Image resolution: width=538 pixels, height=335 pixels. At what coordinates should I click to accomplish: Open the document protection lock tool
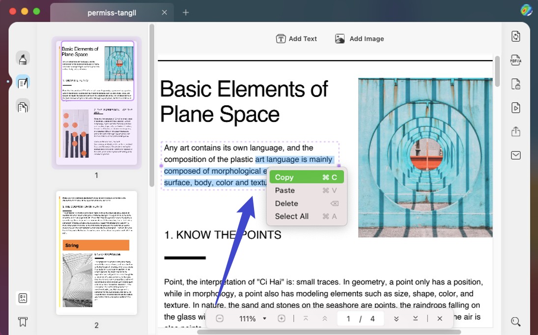[515, 84]
